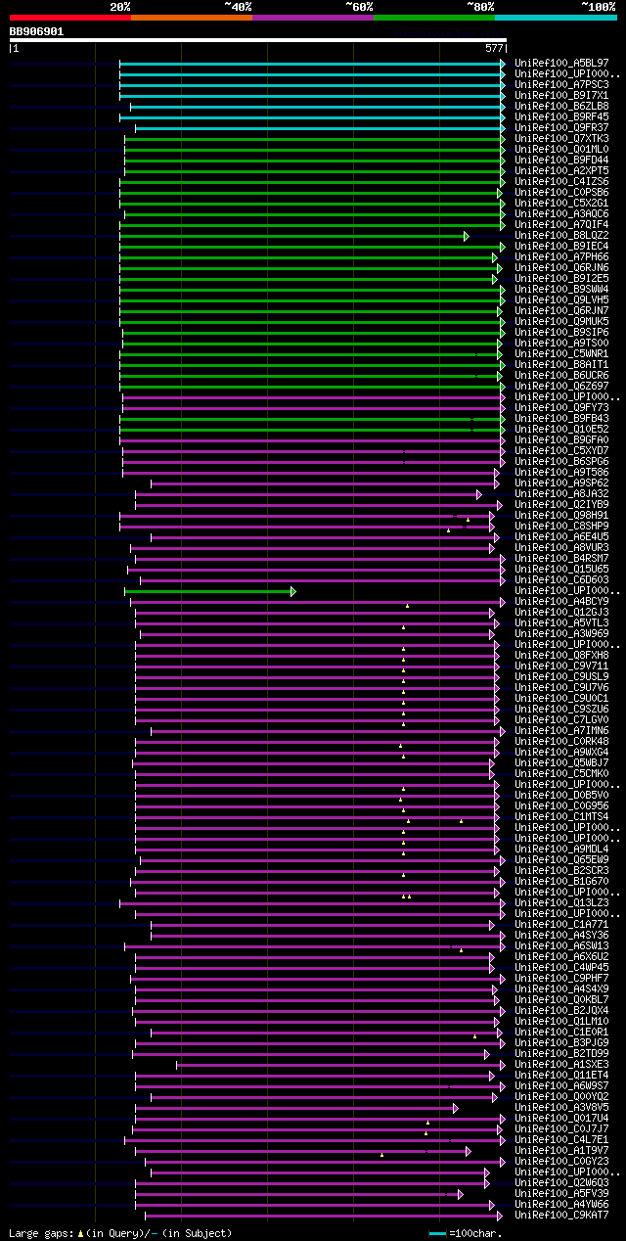The image size is (626, 1241).
Task: Click the purple alignment bar for Q9FY73
Action: point(314,408)
